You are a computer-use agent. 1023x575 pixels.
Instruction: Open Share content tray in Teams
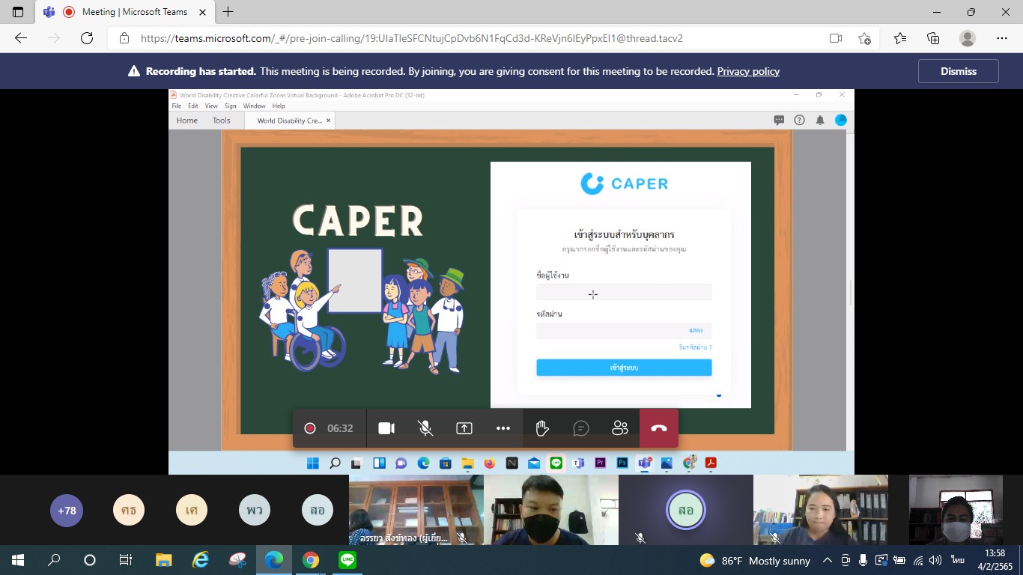[464, 428]
